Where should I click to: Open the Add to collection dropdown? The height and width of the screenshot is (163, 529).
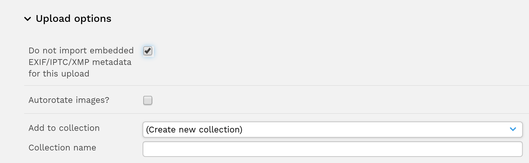(x=333, y=130)
